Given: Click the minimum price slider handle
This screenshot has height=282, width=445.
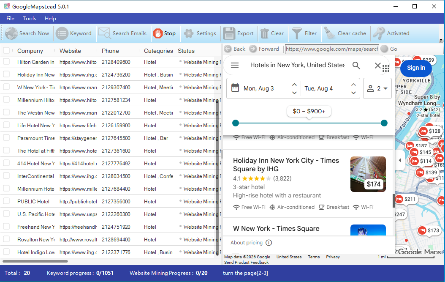Looking at the screenshot, I should (236, 123).
